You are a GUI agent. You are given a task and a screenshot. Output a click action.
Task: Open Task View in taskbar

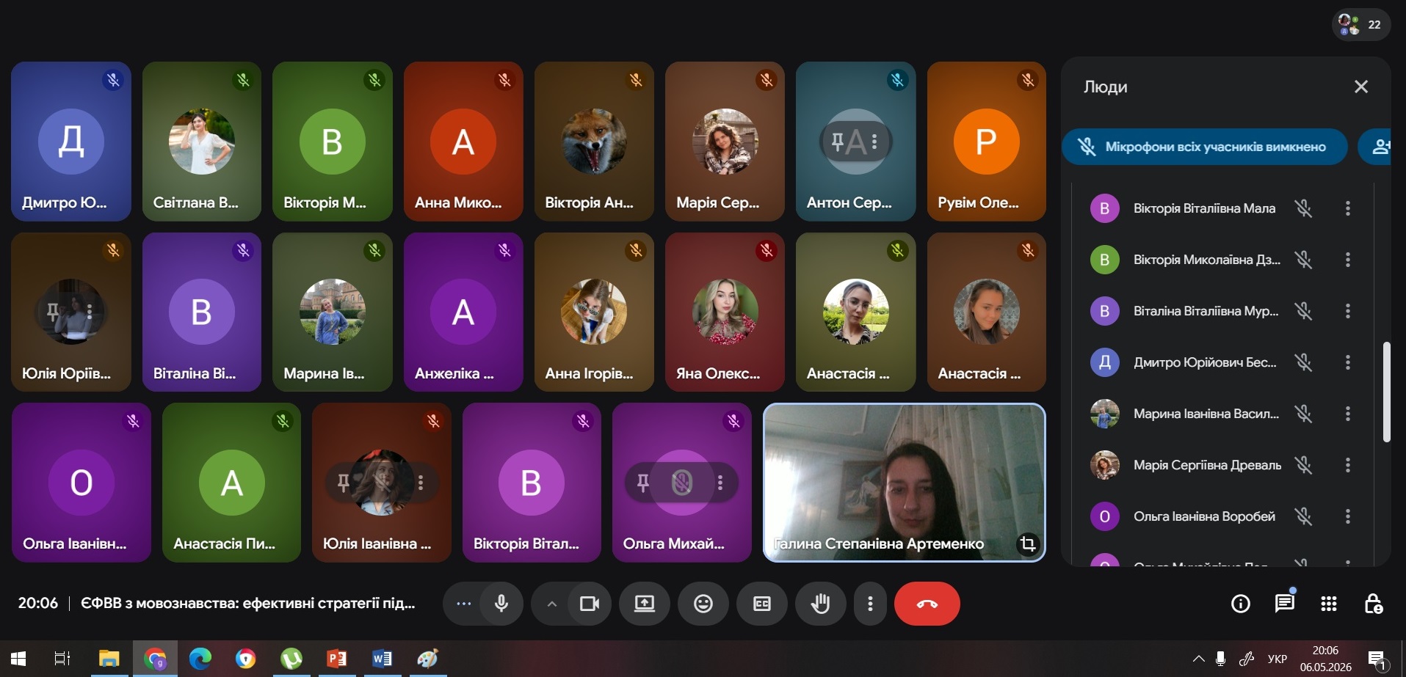click(62, 659)
